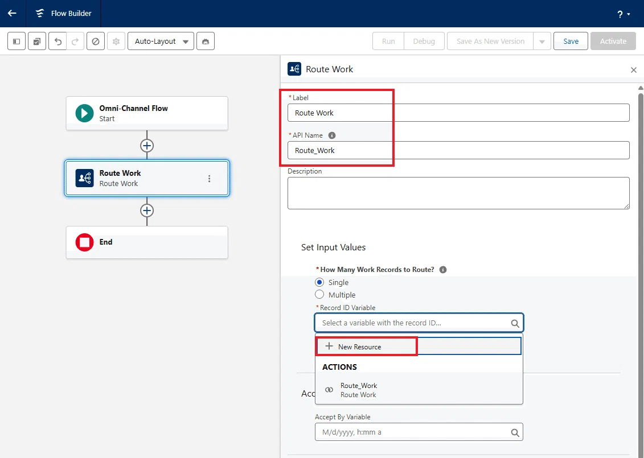The height and width of the screenshot is (458, 644).
Task: Go back using the header arrow
Action: click(x=12, y=13)
